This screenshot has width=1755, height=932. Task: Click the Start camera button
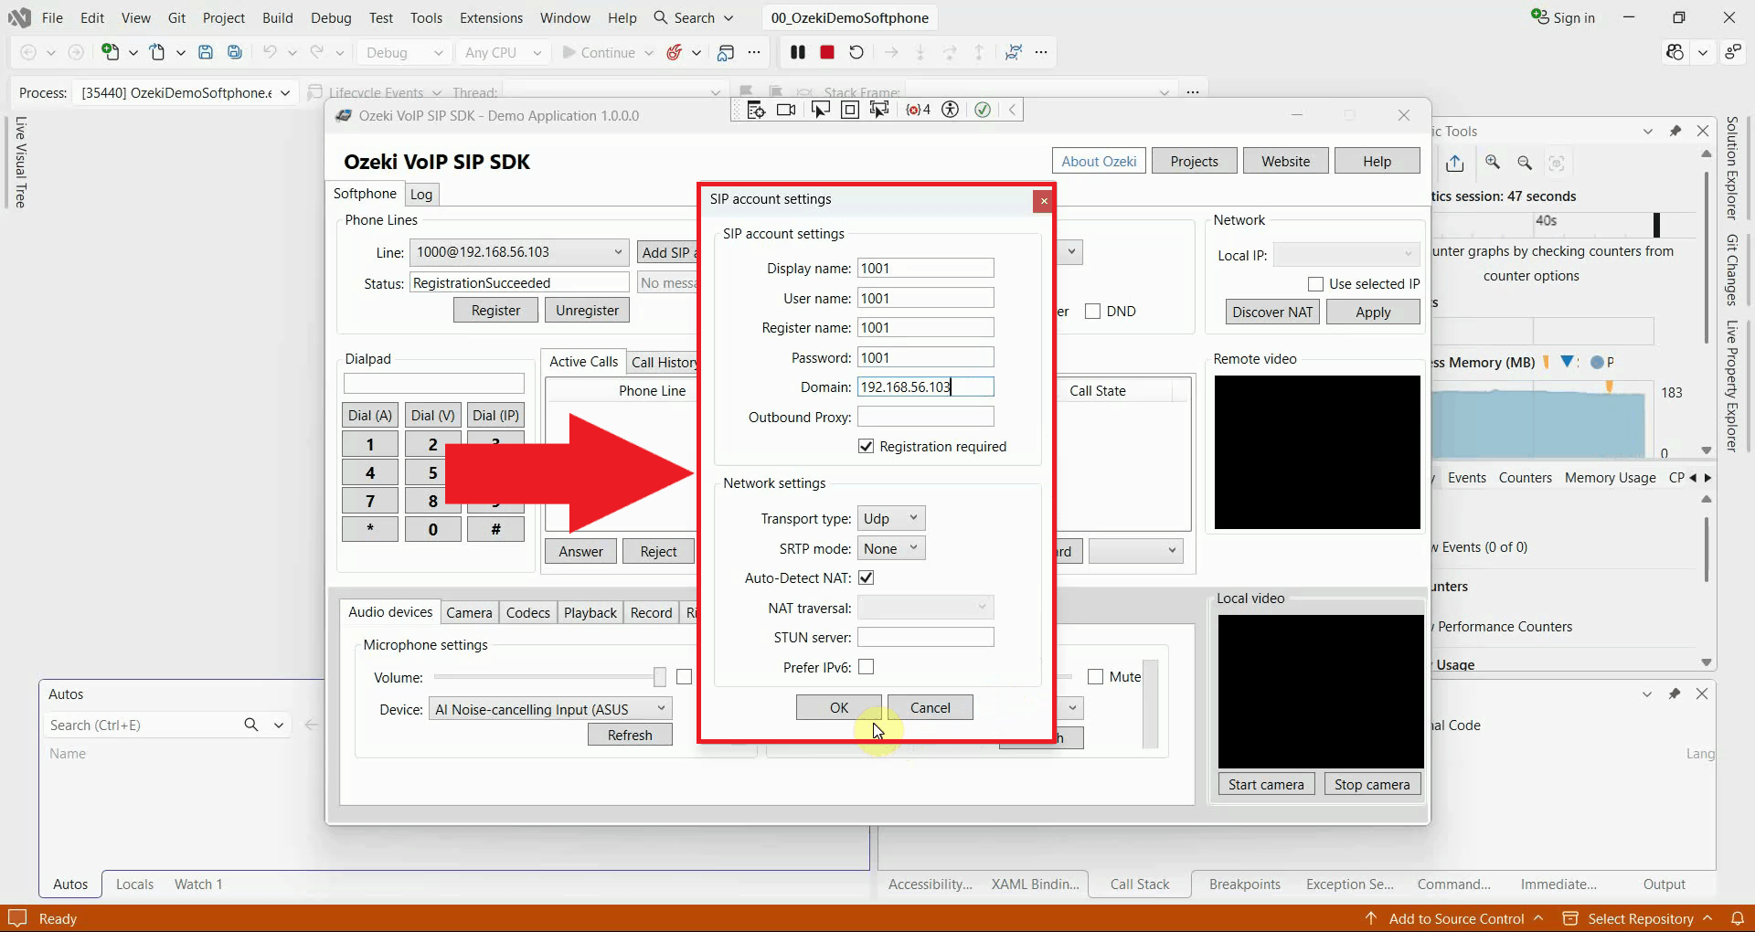pyautogui.click(x=1266, y=784)
